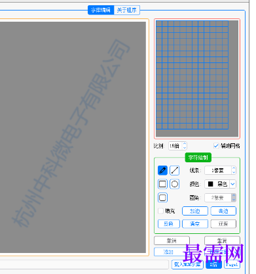Decrease the 比例 zoom scale value
The image size is (256, 274).
(x=185, y=148)
